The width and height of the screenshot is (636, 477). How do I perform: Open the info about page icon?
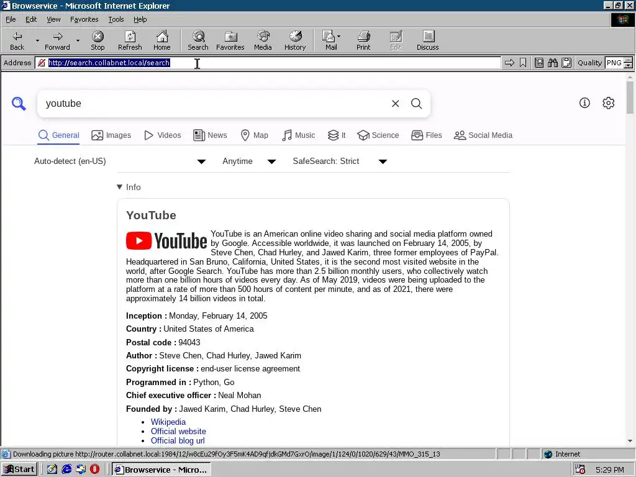[x=584, y=103]
